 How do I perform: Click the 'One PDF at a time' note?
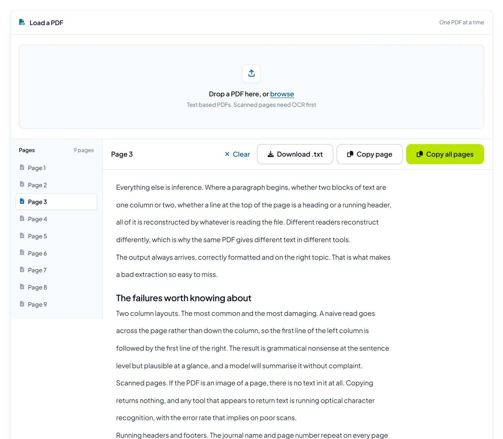462,22
